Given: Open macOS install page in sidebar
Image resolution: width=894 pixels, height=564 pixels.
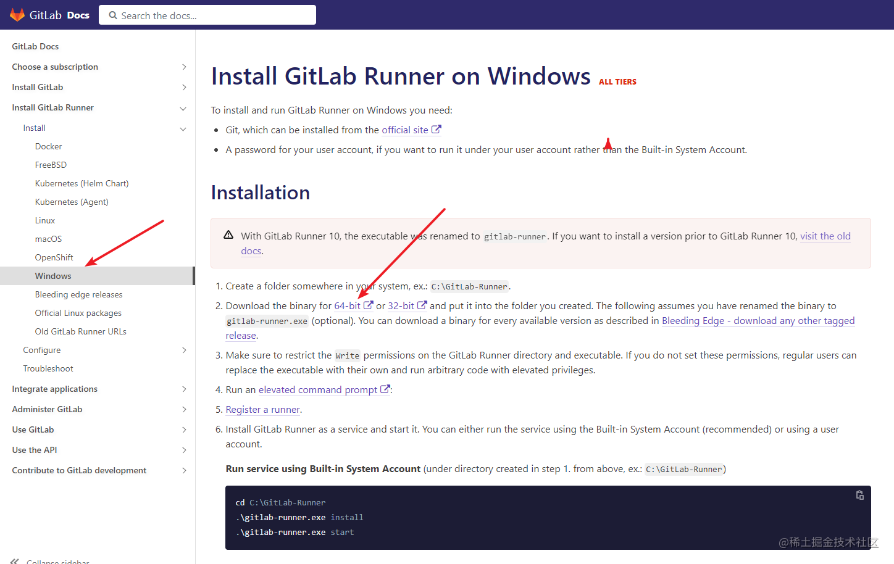Looking at the screenshot, I should click(x=48, y=239).
